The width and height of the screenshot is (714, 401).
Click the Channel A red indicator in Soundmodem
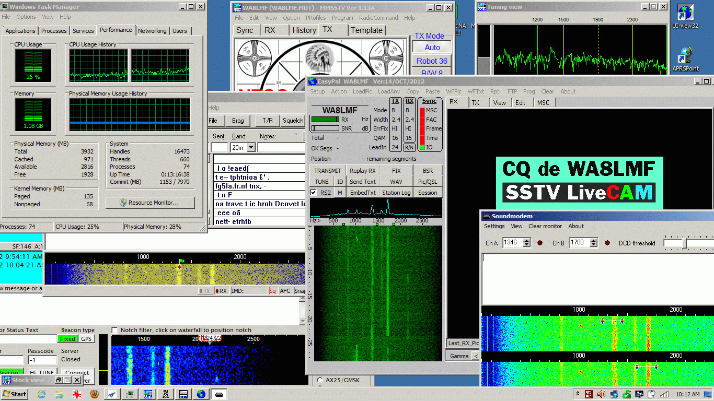540,243
